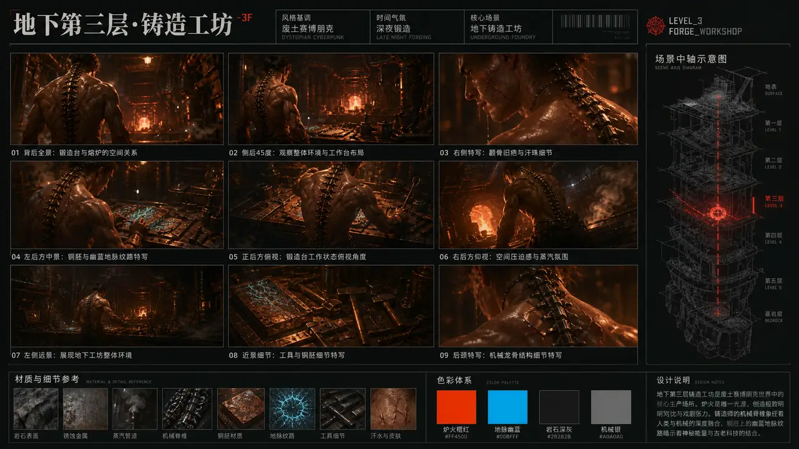Click caption 09 后颈特写：机械龙骨结构细节特写

501,355
